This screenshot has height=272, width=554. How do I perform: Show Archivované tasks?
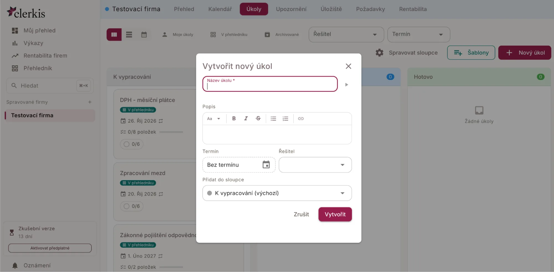282,35
